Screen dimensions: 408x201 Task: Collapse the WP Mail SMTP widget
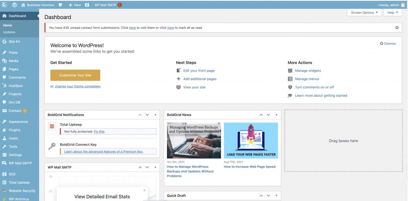(155, 167)
